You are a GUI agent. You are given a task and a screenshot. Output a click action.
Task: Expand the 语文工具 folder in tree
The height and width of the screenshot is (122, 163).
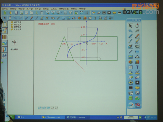16,22
